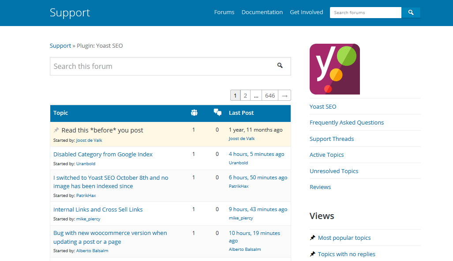
Task: Click the pin icon beside "Read this *before* you post"
Action: pos(56,130)
